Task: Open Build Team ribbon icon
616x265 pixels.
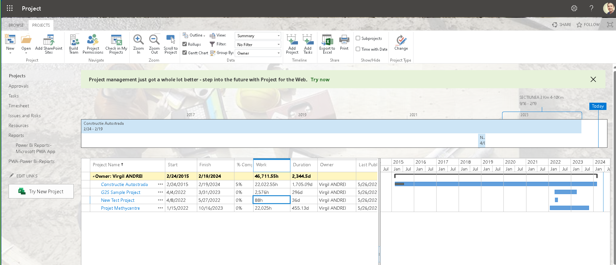Action: tap(74, 40)
